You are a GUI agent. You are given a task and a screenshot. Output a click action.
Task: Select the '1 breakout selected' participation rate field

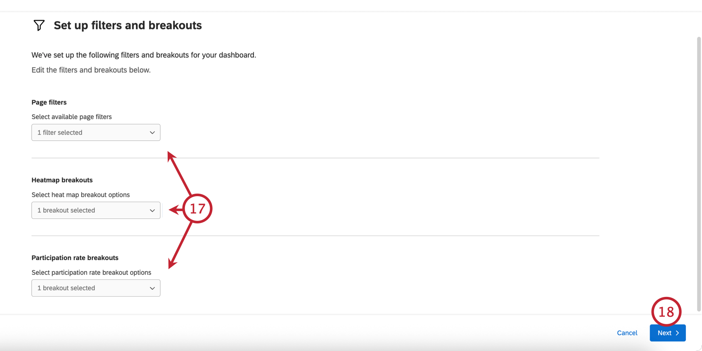[96, 288]
